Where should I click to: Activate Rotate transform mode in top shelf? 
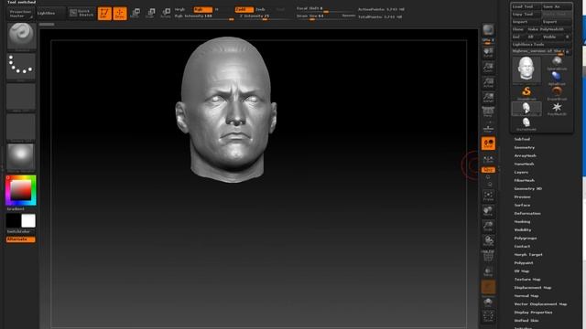[166, 14]
